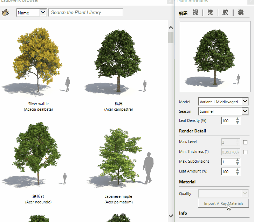This screenshot has width=254, height=222.
Task: Click the Render Detail section heading
Action: [192, 131]
